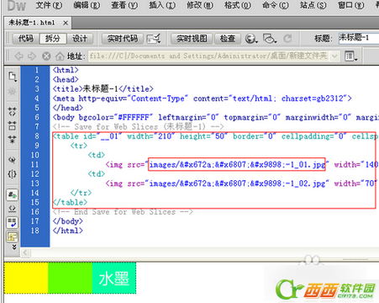Focus the 标题 title input field

[x=359, y=38]
